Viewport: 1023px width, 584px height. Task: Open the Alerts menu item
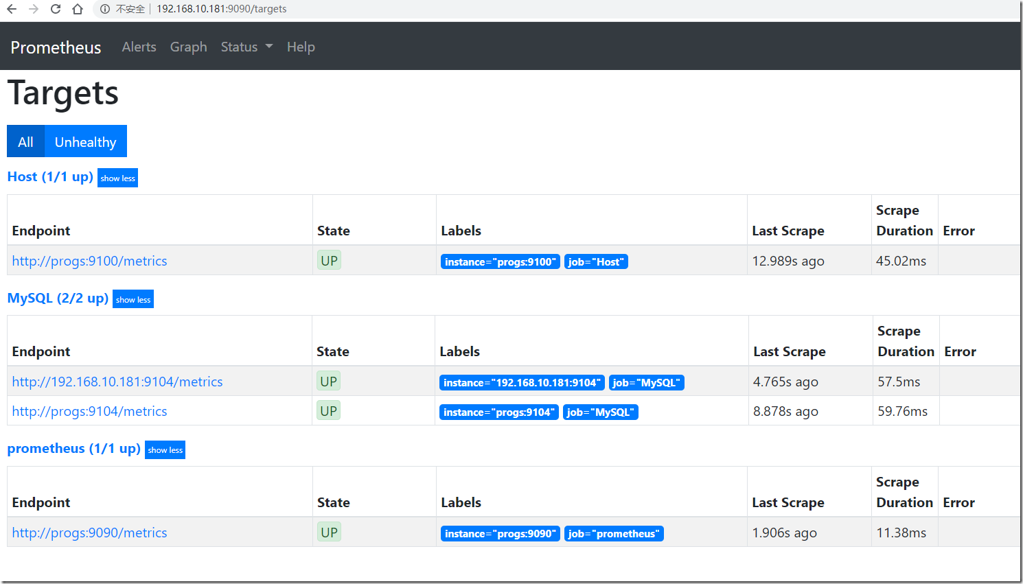pos(139,47)
